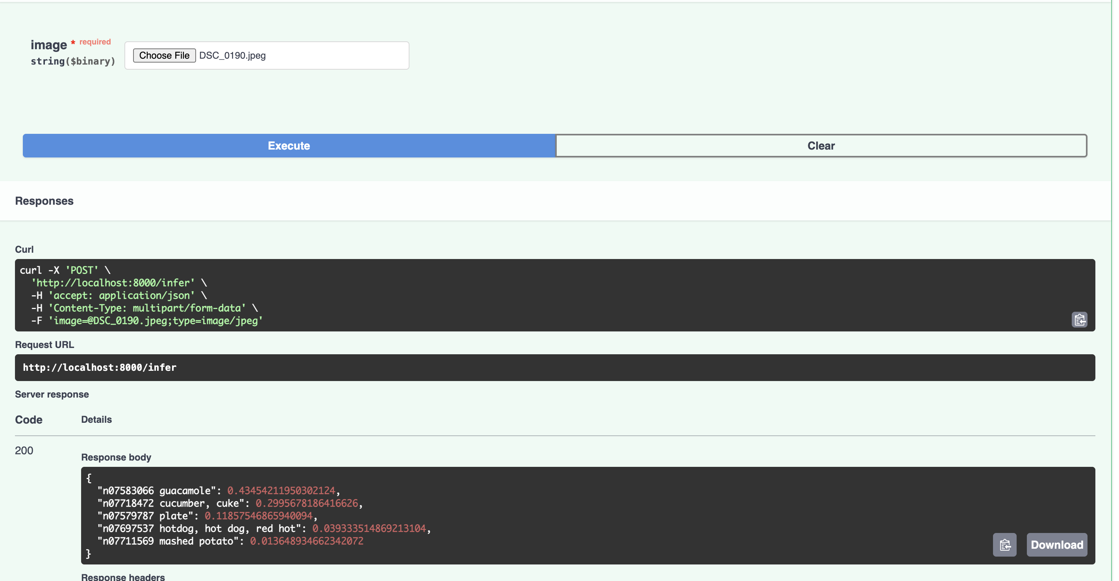Image resolution: width=1119 pixels, height=581 pixels.
Task: Click the Responses section heading
Action: click(44, 201)
